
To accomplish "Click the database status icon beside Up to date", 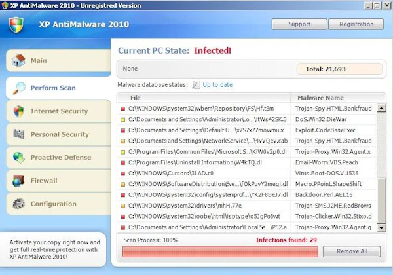I will tap(196, 85).
